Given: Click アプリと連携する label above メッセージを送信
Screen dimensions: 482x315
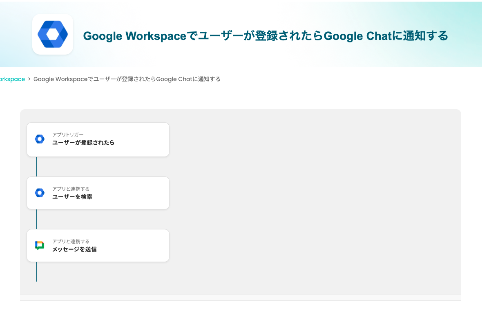Looking at the screenshot, I should coord(71,241).
